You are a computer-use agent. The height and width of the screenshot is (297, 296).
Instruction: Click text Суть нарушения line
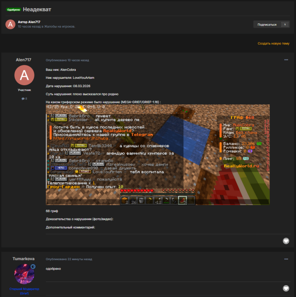[82, 94]
